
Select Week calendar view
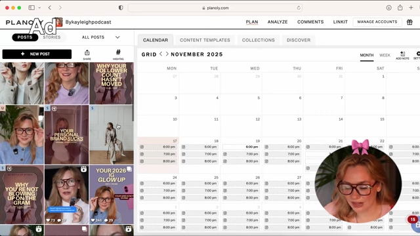[385, 55]
